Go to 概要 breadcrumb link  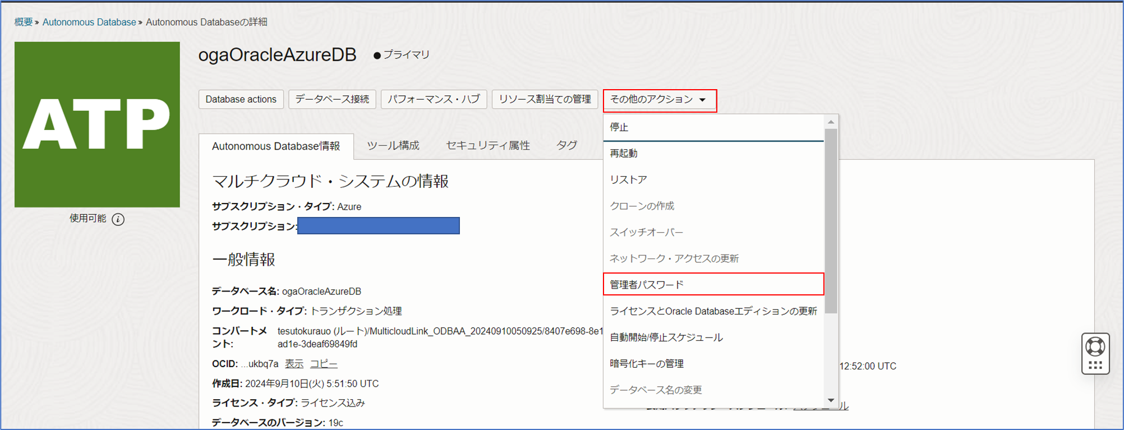[x=24, y=22]
